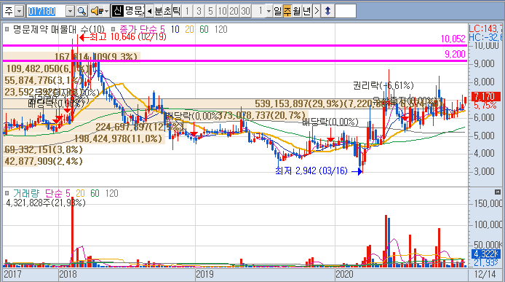Toggle the 종가 단순 moving average legend square

(114, 29)
